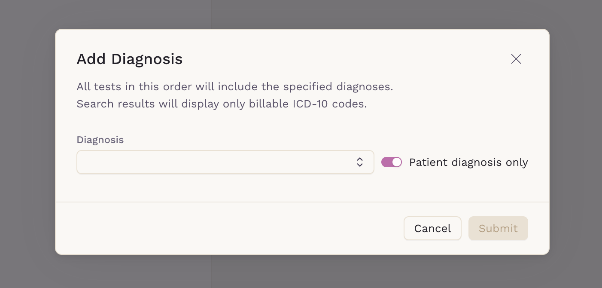Click the disabled Submit button
Screen dimensions: 602x288
(x=498, y=228)
